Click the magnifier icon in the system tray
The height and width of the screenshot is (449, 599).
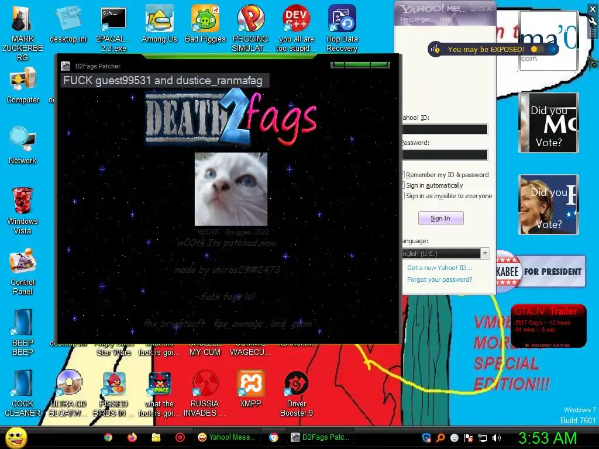pyautogui.click(x=440, y=437)
